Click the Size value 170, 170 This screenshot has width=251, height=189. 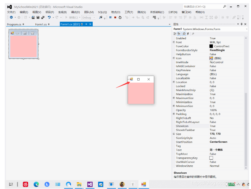[215, 134]
